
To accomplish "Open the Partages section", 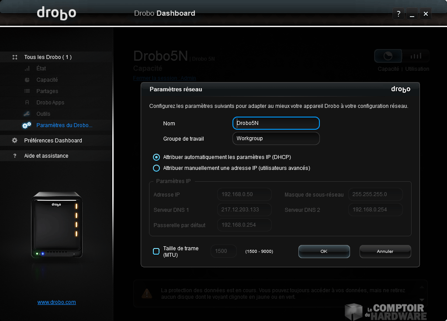I will tap(47, 91).
